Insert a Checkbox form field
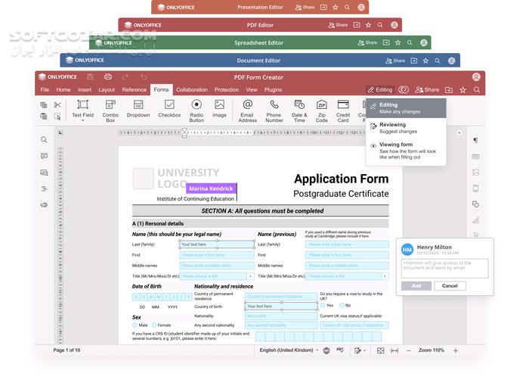Viewport: 529px width, 380px height. (169, 109)
